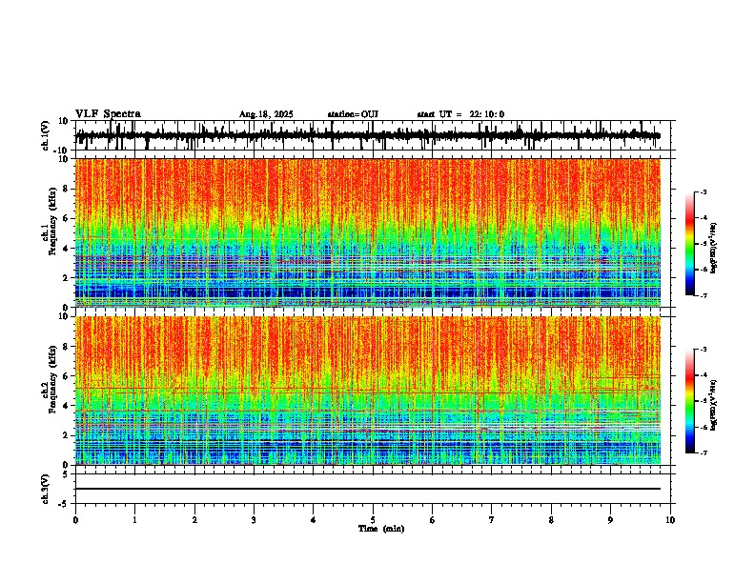Click the "Time (min)" x-axis label
755x583 pixels.
[x=381, y=529]
